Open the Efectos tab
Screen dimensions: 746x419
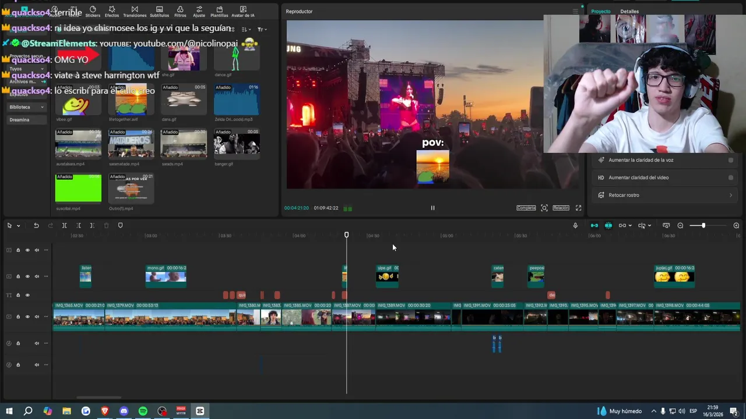click(x=112, y=12)
